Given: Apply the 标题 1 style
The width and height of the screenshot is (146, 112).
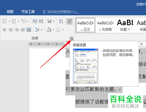Looking at the screenshot, I should point(125,25).
